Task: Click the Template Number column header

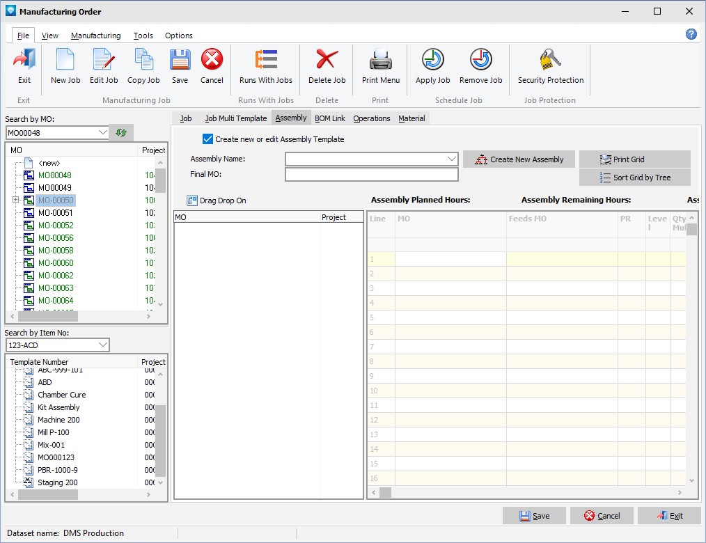Action: coord(72,361)
